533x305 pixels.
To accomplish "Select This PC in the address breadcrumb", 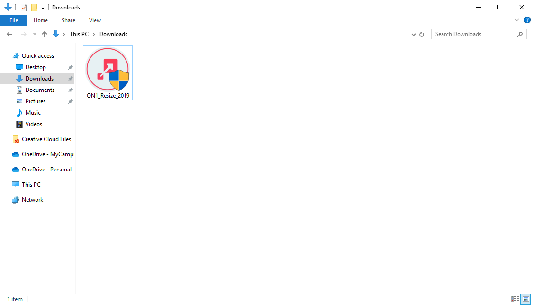I will [79, 34].
